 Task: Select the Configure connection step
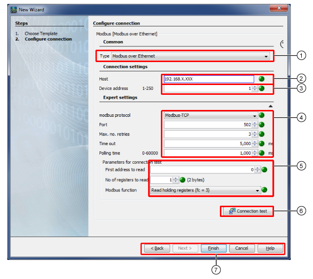[x=48, y=39]
